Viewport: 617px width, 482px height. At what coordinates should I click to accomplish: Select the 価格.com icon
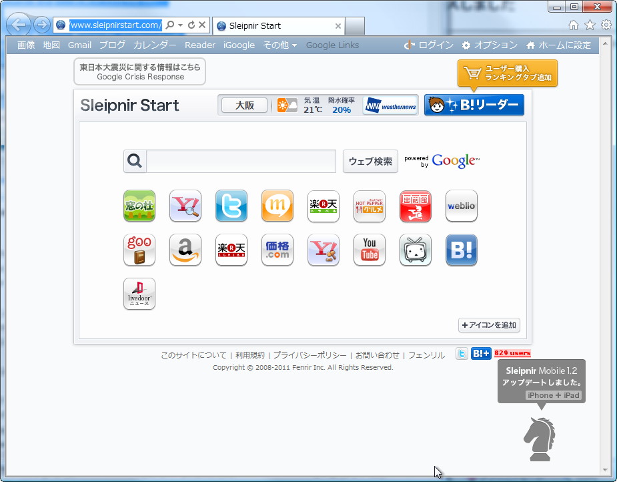pos(277,250)
